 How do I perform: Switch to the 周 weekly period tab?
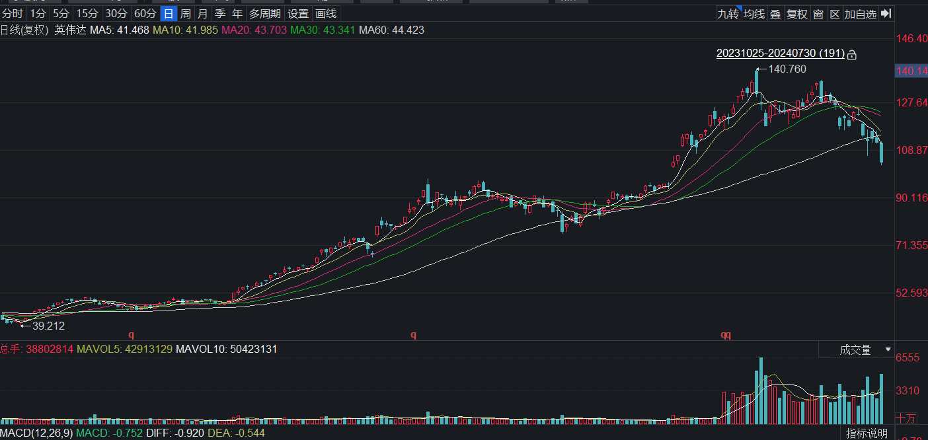pyautogui.click(x=186, y=14)
